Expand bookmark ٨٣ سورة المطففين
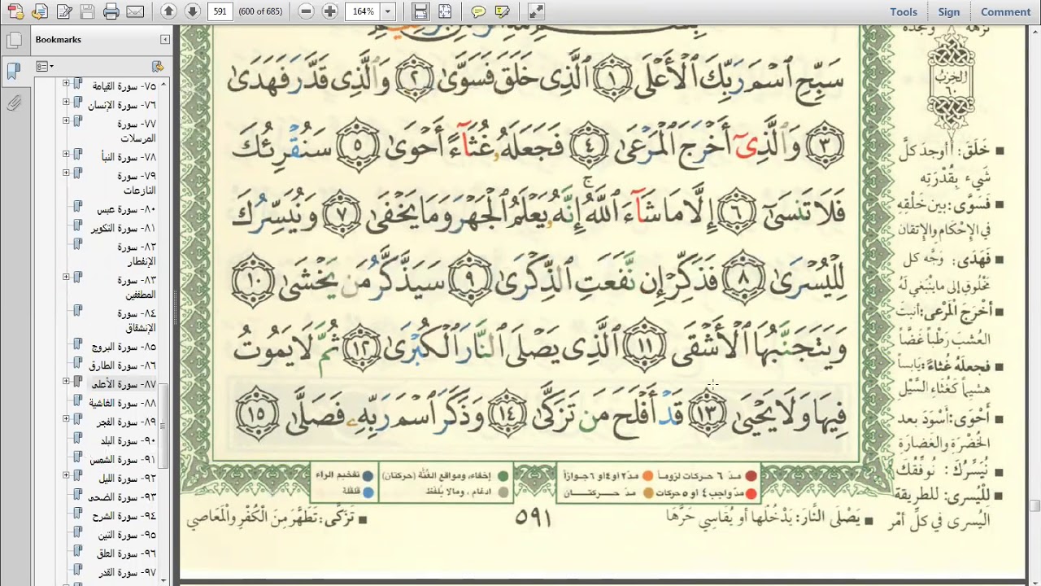1041x586 pixels. [66, 278]
